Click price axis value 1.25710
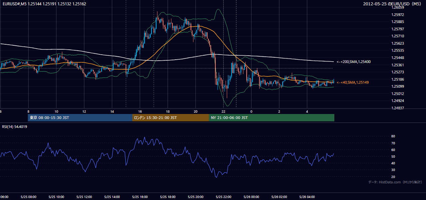 point(398,36)
